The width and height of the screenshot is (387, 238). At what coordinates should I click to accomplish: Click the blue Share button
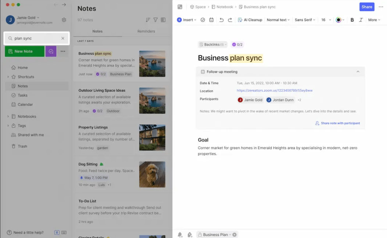point(367,7)
